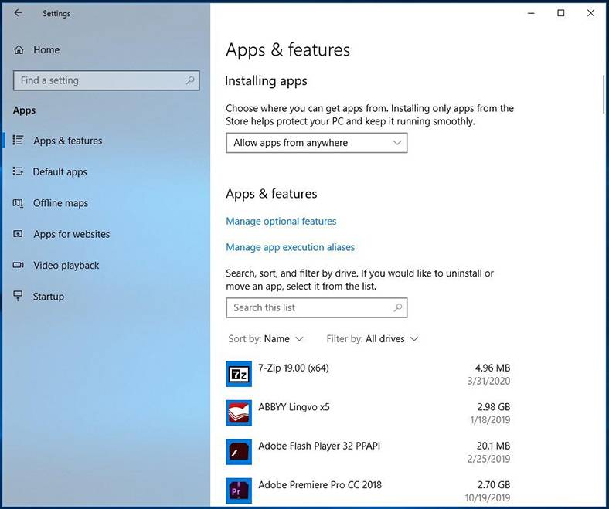Click the Video playback camera icon

coord(18,265)
